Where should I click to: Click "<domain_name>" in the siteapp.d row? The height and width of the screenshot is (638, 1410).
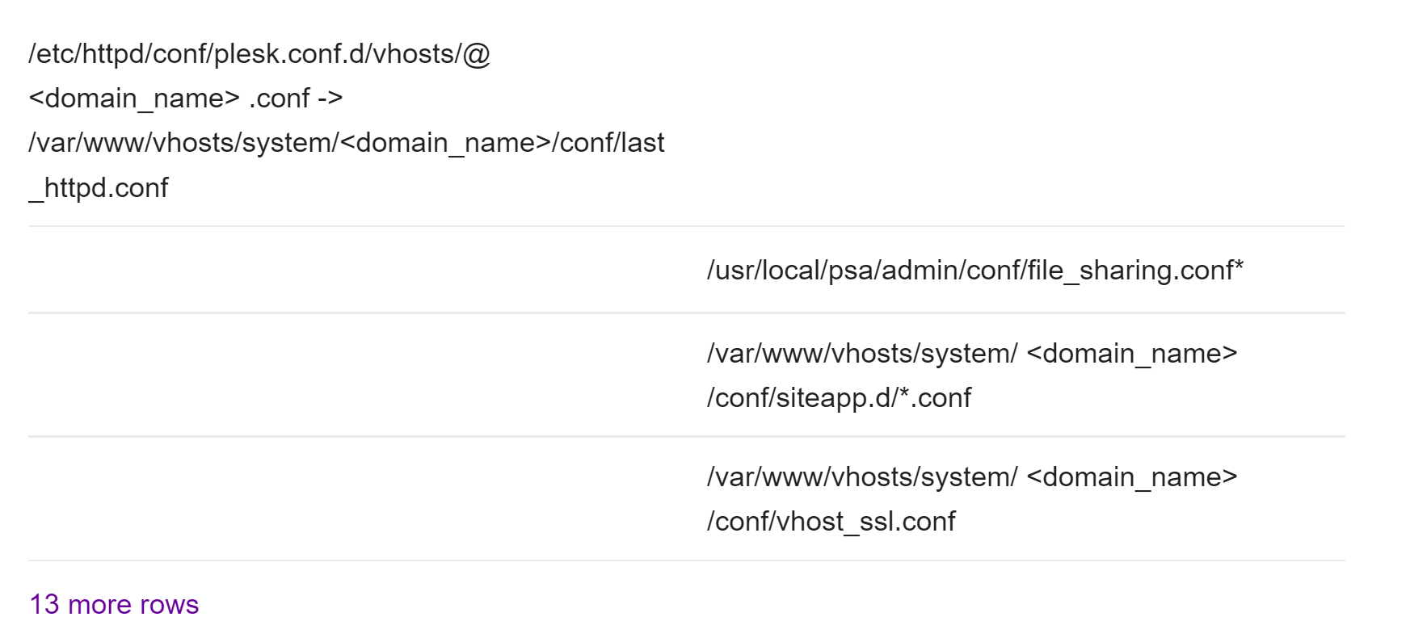1131,354
